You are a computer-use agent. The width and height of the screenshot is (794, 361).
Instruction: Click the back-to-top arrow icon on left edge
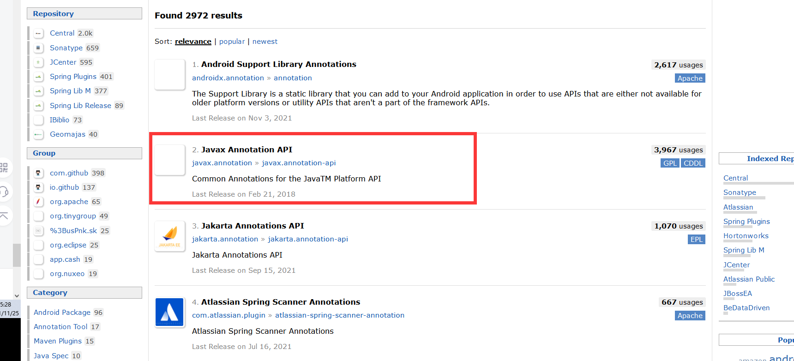[x=4, y=216]
